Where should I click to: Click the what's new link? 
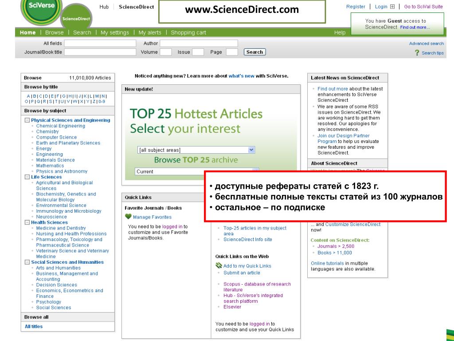tap(241, 76)
